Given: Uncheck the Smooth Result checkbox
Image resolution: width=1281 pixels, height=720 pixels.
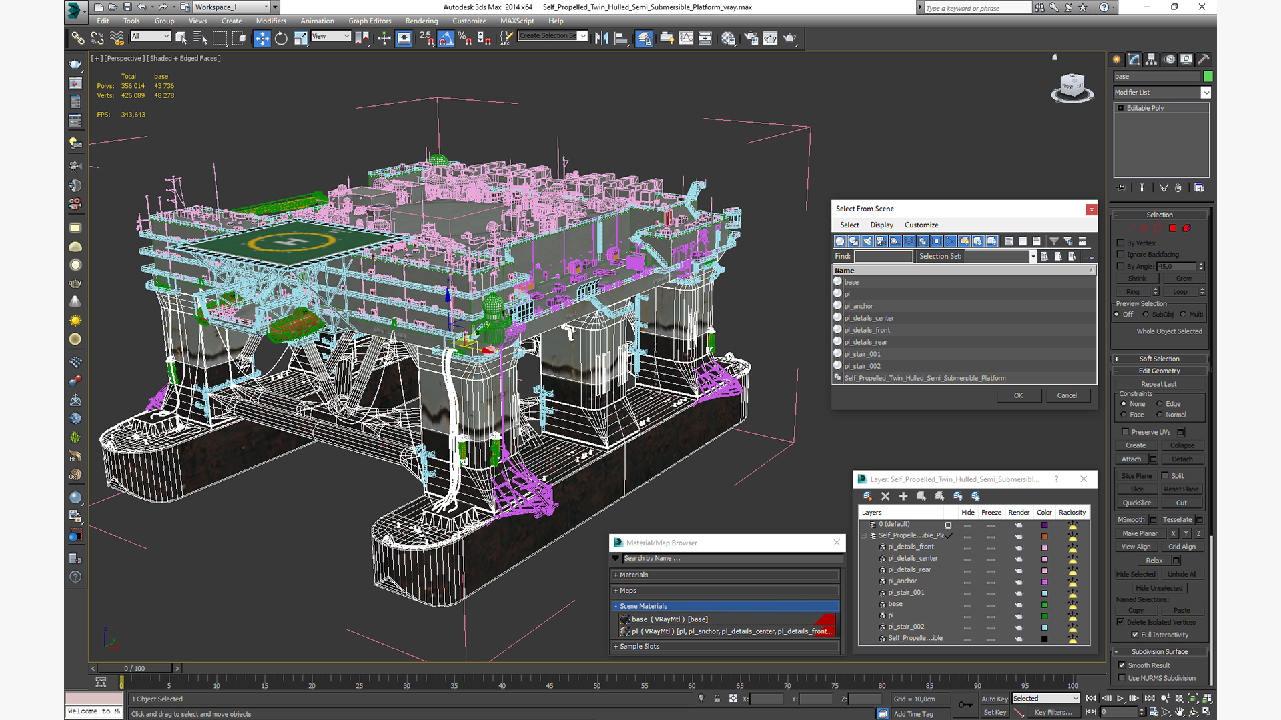Looking at the screenshot, I should pos(1122,665).
